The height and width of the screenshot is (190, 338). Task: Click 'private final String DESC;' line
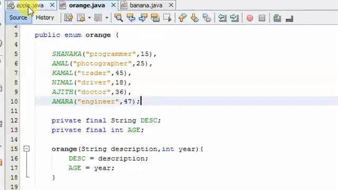click(x=106, y=120)
